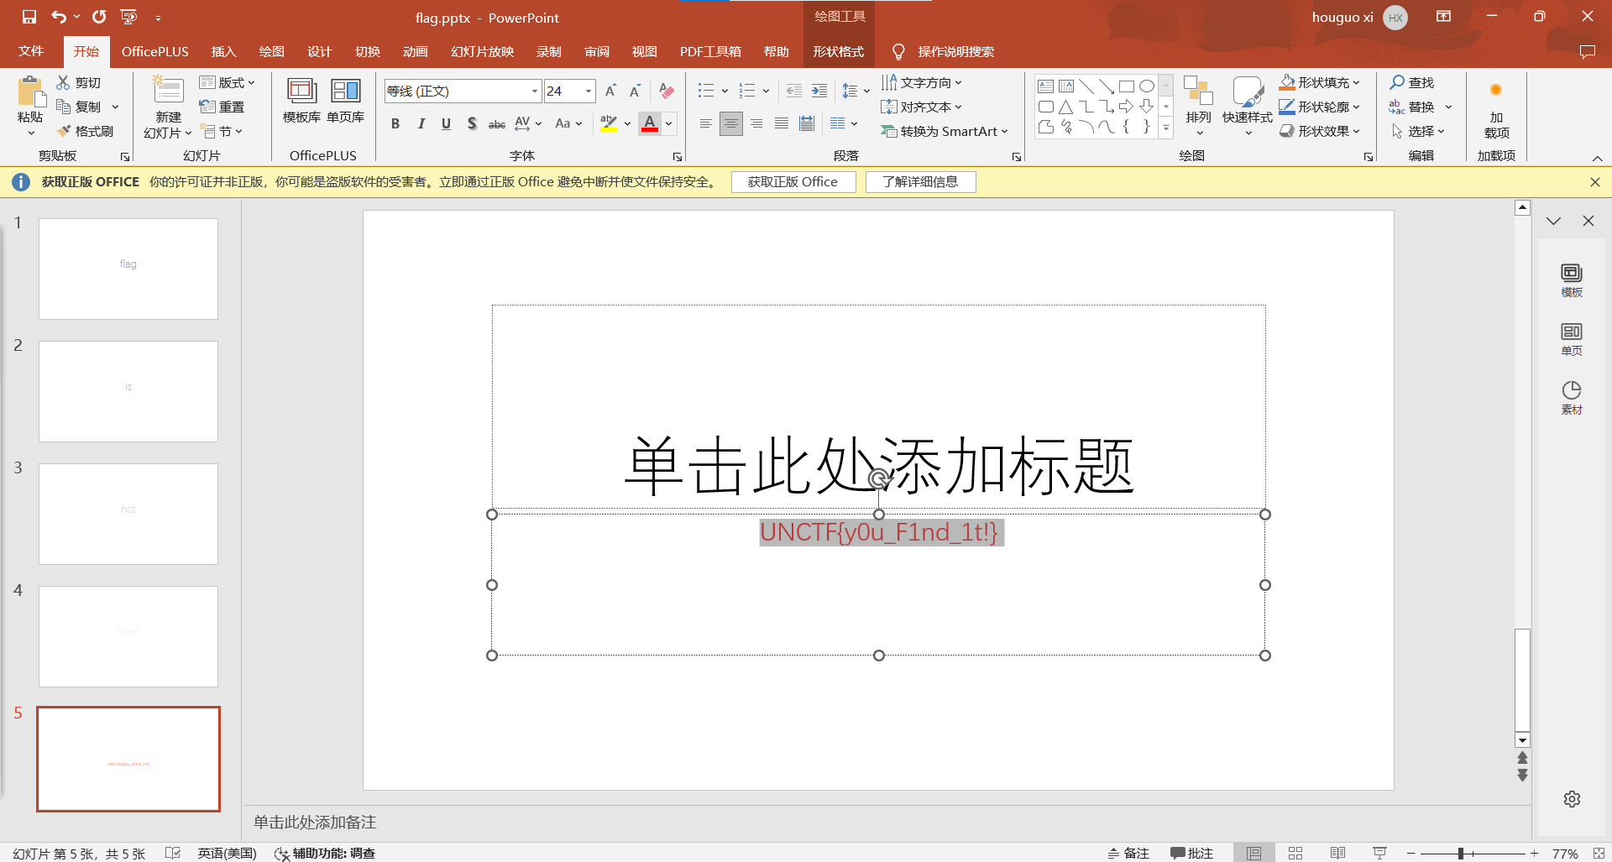Click the settings gear in right sidebar
The image size is (1612, 862).
coord(1573,799)
